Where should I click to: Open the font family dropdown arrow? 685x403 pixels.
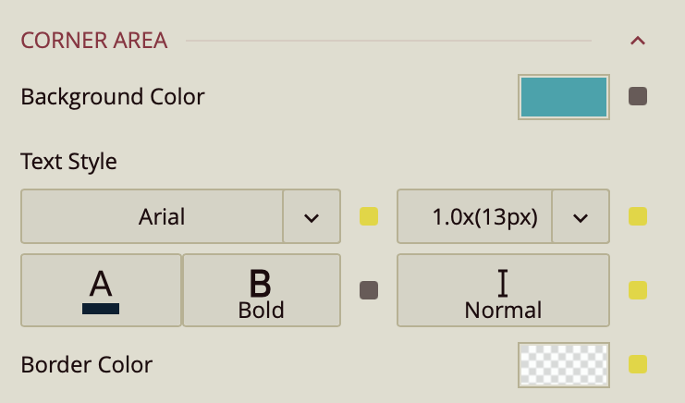pos(312,217)
